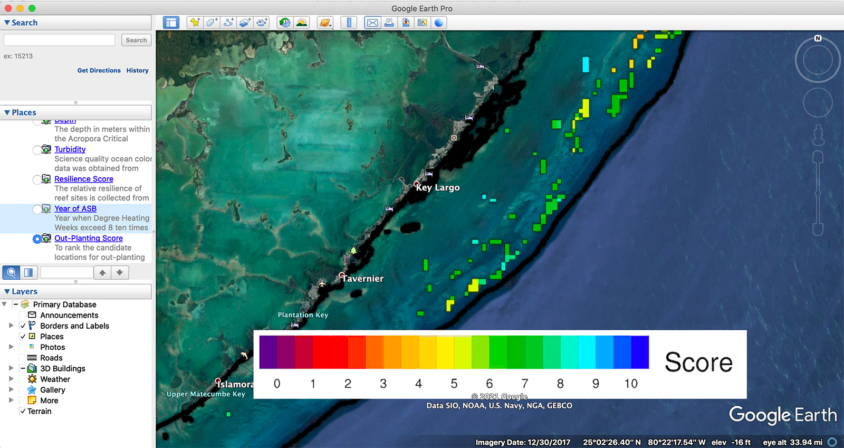The width and height of the screenshot is (844, 448).
Task: Add a placemark with the pushpin tool
Action: click(x=195, y=22)
